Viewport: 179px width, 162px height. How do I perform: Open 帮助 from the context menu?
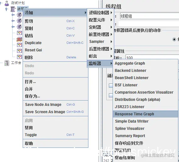56,143
